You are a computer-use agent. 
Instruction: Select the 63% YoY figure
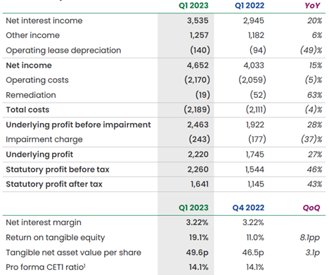(x=315, y=95)
